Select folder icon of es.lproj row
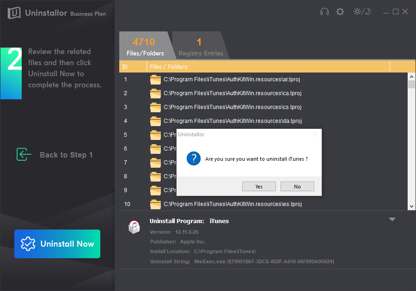This screenshot has width=416, height=291. pos(155,204)
